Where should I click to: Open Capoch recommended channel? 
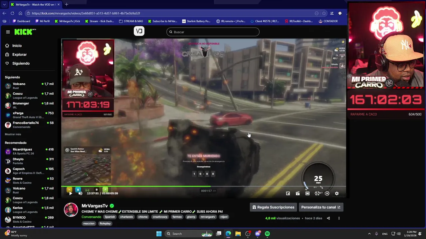29,171
